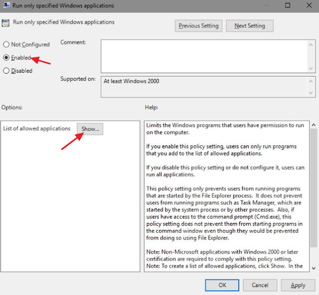Image resolution: width=319 pixels, height=295 pixels.
Task: Click the 'Options:' label
Action: point(12,107)
